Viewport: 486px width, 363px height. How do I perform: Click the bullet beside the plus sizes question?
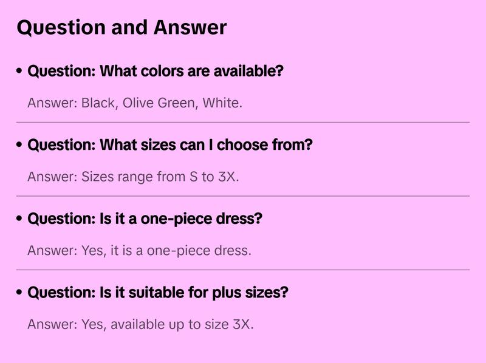tap(19, 293)
